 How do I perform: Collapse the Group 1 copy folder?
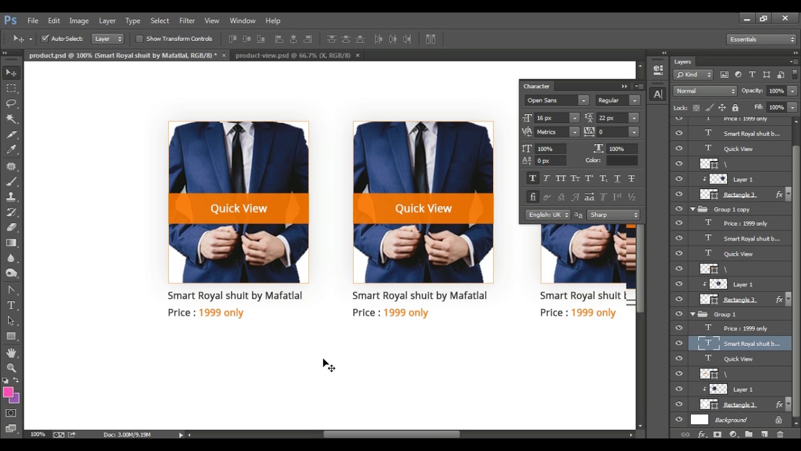(x=693, y=209)
